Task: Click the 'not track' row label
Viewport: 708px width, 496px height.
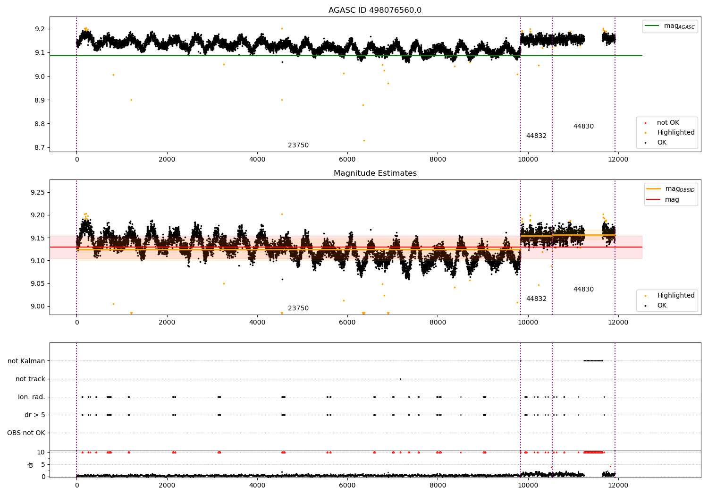Action: (30, 379)
